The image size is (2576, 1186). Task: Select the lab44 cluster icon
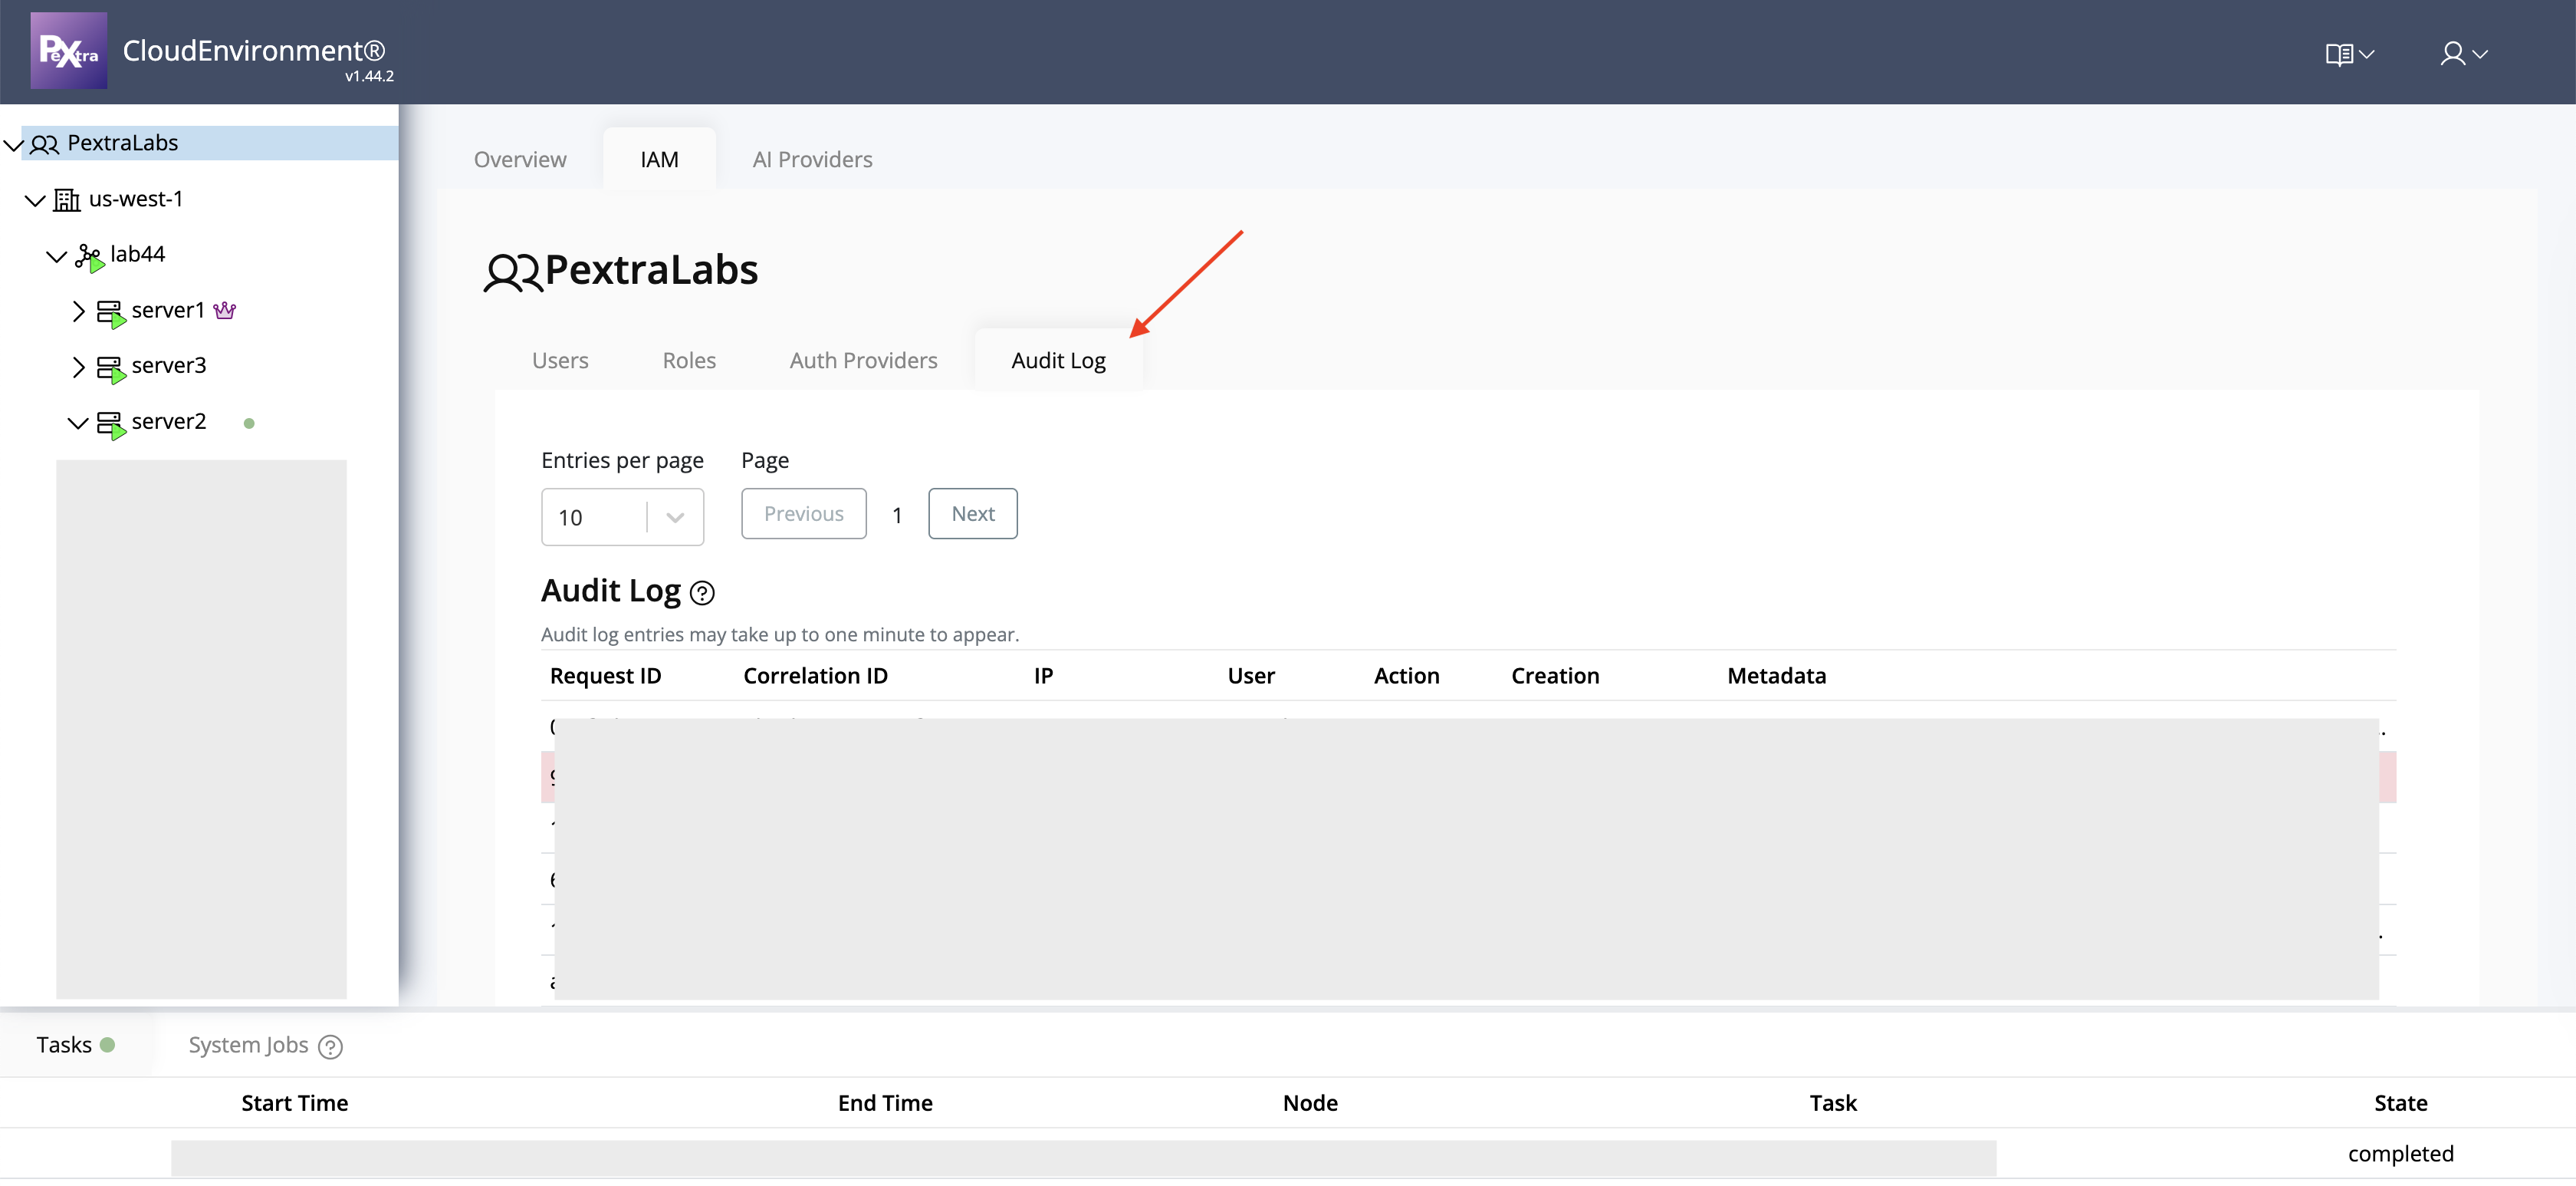point(89,256)
